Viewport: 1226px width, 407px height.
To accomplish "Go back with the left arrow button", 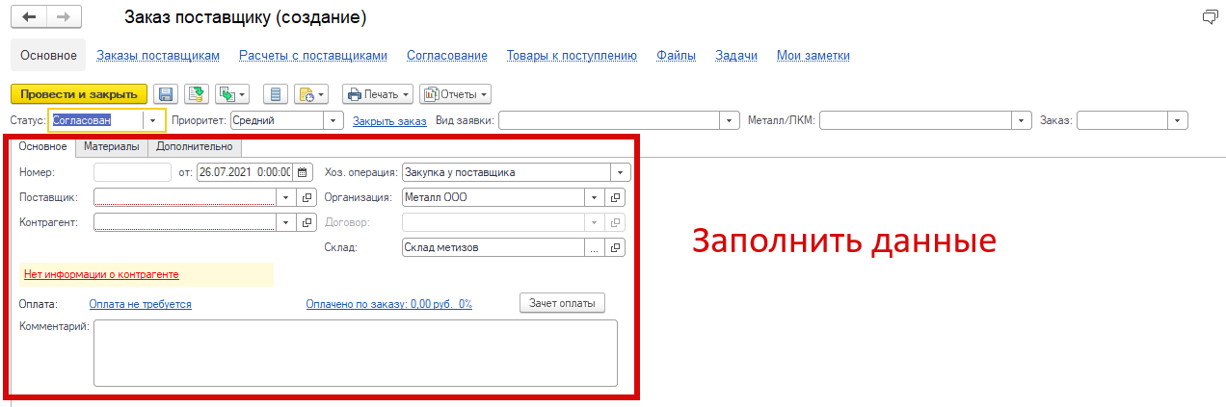I will [x=28, y=18].
